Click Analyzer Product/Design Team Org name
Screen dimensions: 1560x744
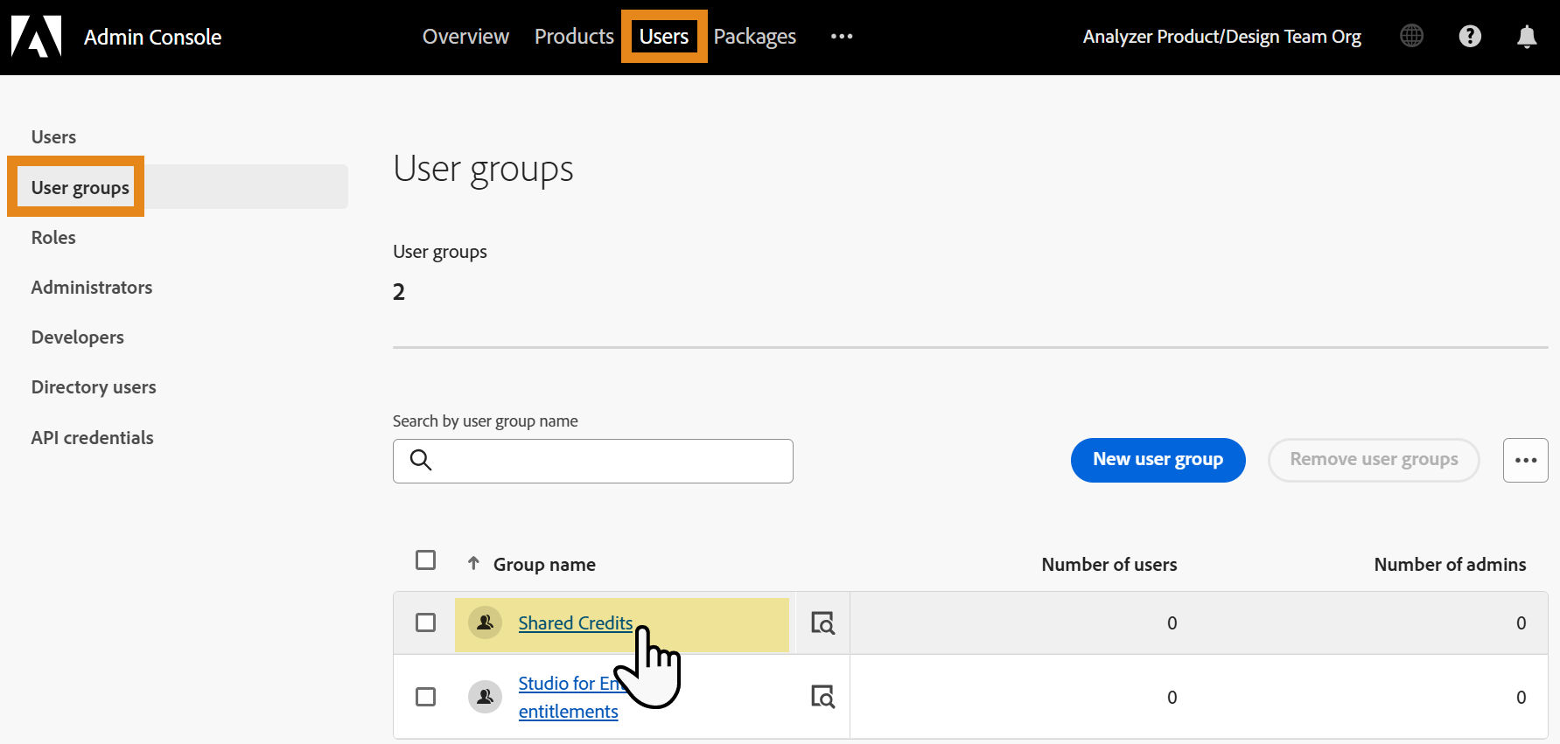(x=1221, y=37)
